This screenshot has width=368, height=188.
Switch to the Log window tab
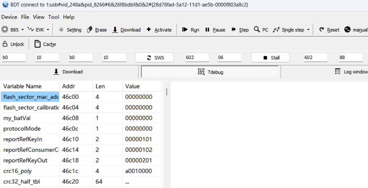[351, 72]
